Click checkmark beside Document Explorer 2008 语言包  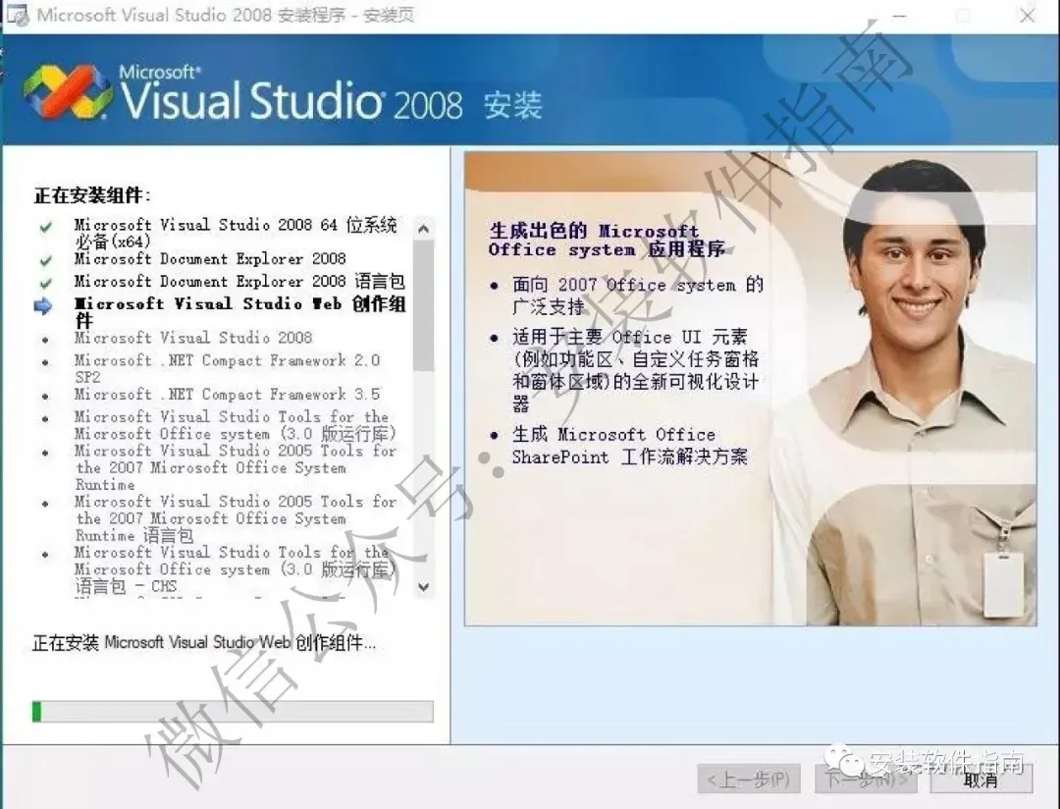tap(45, 283)
